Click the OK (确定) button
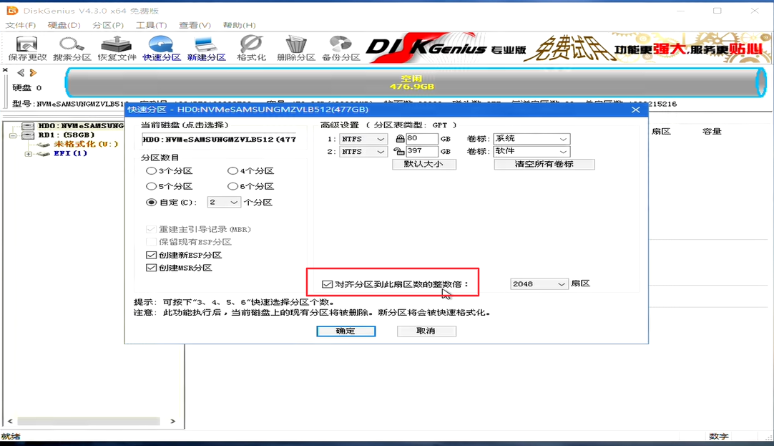774x446 pixels. coord(346,331)
